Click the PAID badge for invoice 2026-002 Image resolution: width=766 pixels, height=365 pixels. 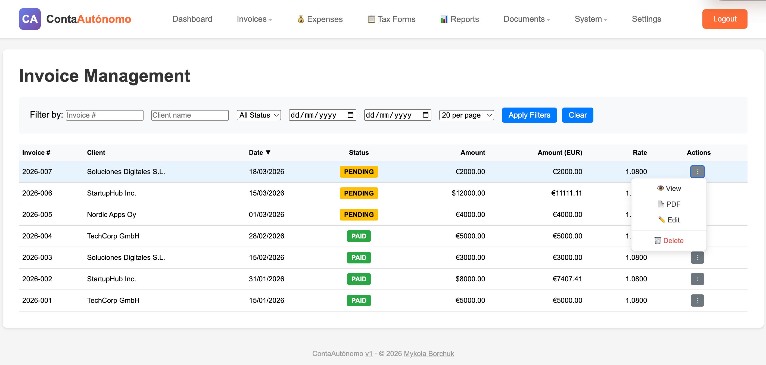[359, 279]
